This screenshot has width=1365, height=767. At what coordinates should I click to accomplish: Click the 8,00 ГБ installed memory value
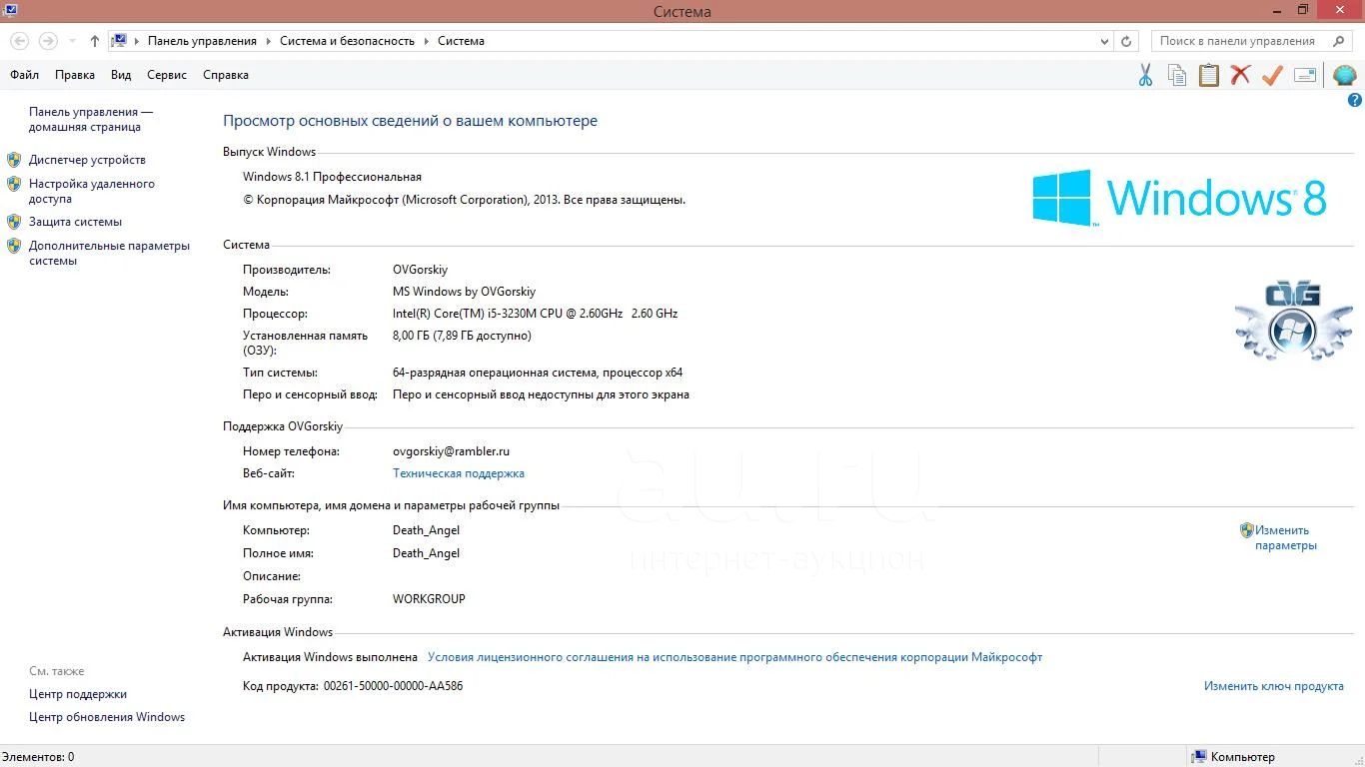462,336
